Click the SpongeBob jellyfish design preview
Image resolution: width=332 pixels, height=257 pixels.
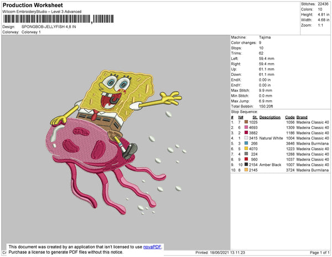tap(116, 142)
